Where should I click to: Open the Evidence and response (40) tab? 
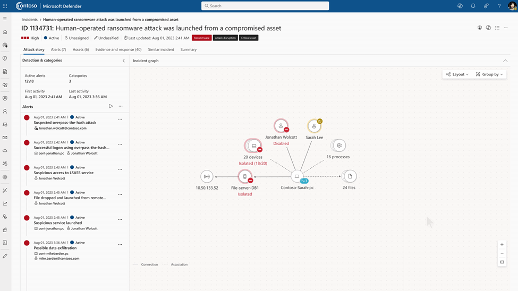click(118, 49)
